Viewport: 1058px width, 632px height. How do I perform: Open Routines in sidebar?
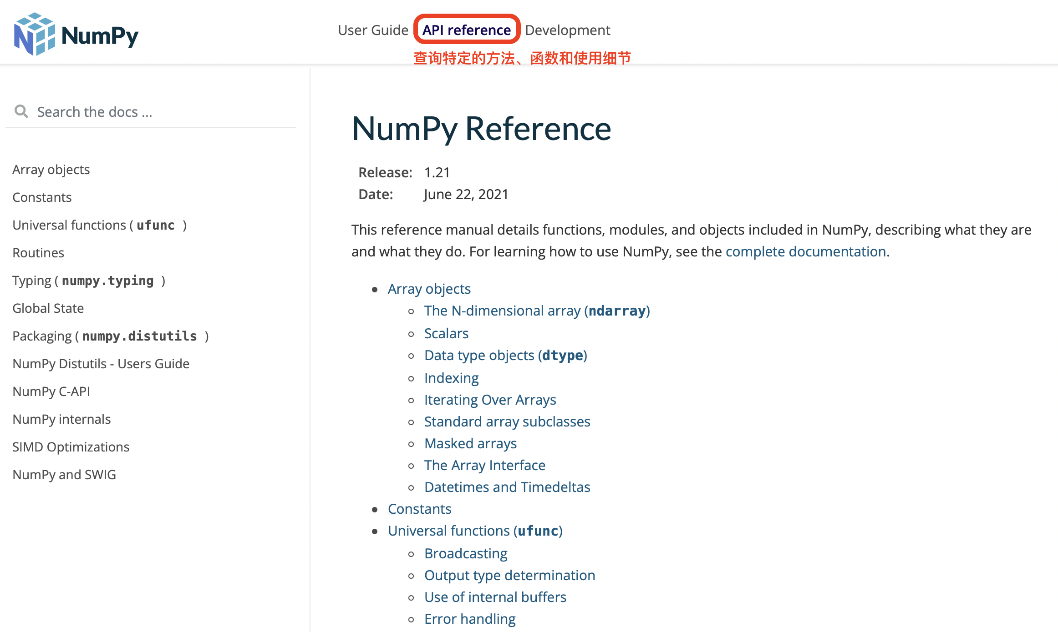(38, 253)
